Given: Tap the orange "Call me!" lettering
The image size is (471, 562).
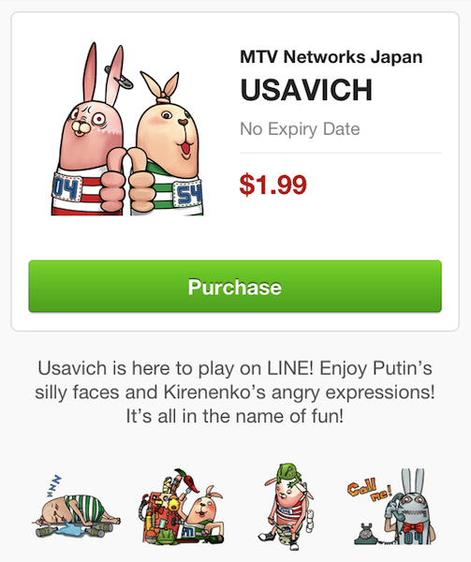Looking at the screenshot, I should click(x=369, y=489).
